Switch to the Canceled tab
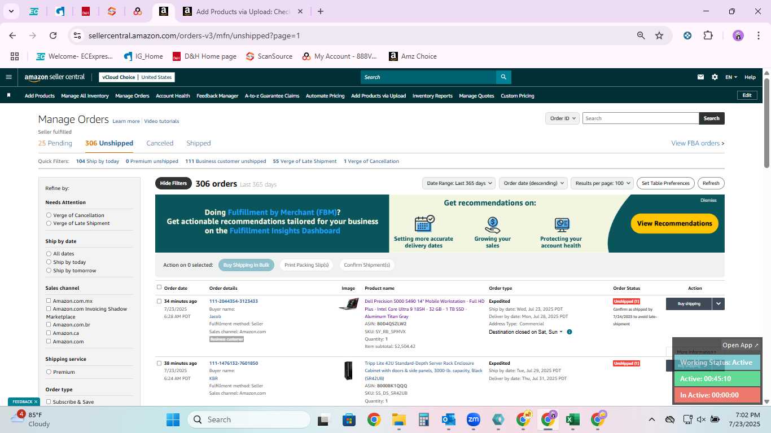Image resolution: width=771 pixels, height=433 pixels. pos(160,143)
